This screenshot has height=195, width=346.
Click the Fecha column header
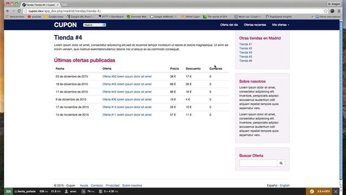tap(60, 69)
